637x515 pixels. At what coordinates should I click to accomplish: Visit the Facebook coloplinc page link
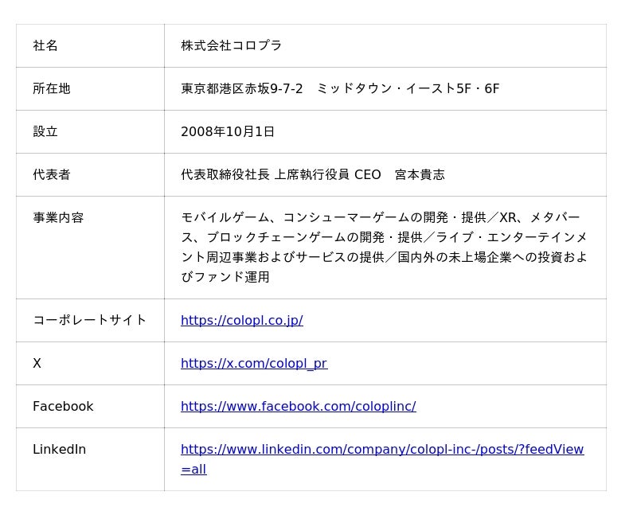(298, 406)
